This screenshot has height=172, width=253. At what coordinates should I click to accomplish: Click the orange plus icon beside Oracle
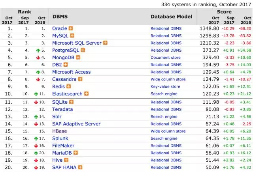(71, 28)
